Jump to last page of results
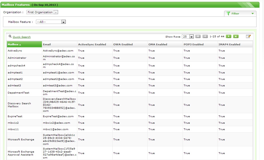This screenshot has height=160, width=264. point(236,36)
